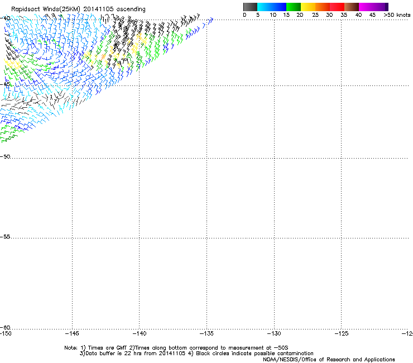Click the '-40' latitude axis label
The image size is (413, 363).
tap(5, 18)
